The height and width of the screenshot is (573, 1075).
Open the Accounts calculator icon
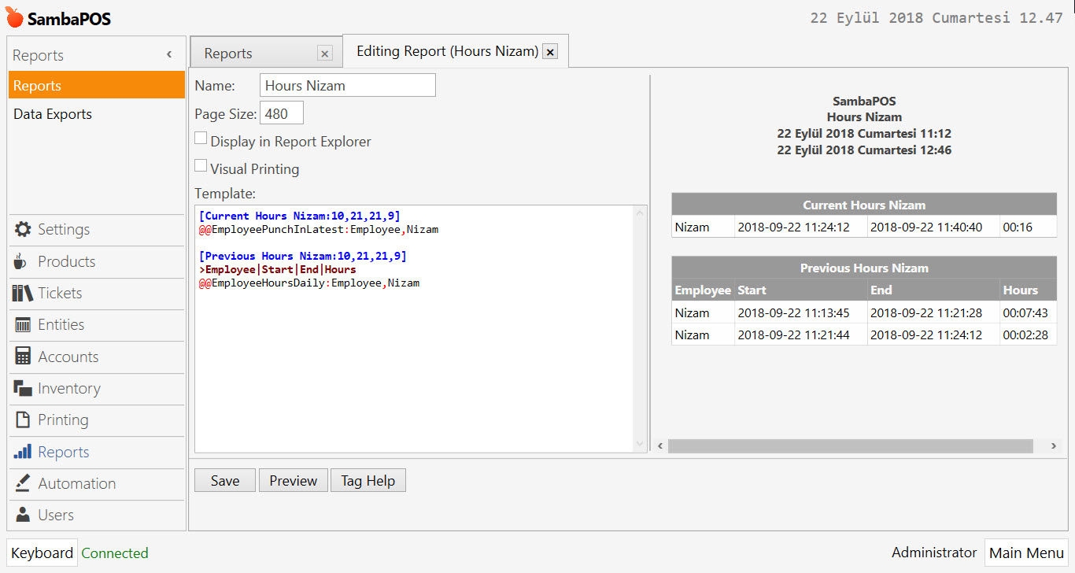coord(24,357)
